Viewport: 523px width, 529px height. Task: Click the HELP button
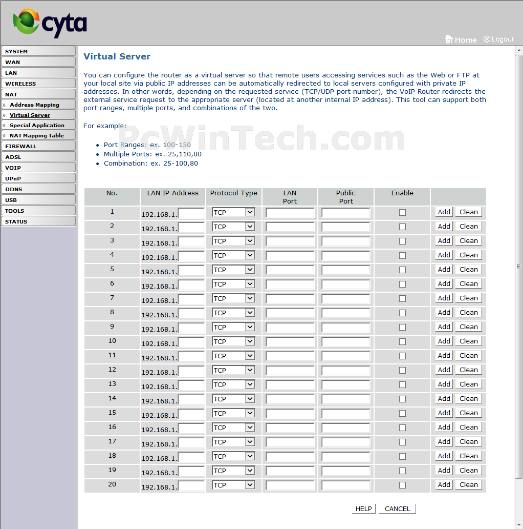[x=364, y=509]
